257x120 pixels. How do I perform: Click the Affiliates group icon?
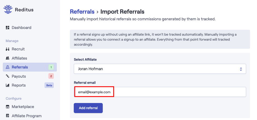click(8, 58)
